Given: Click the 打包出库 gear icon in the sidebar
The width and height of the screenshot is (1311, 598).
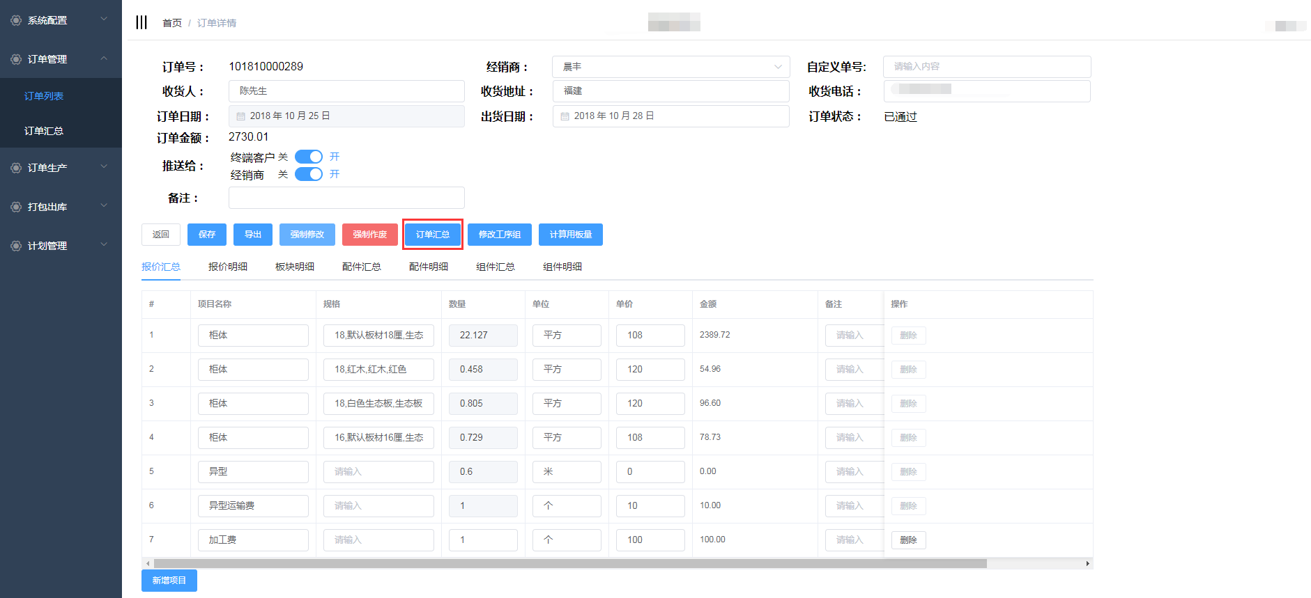Looking at the screenshot, I should (x=16, y=207).
